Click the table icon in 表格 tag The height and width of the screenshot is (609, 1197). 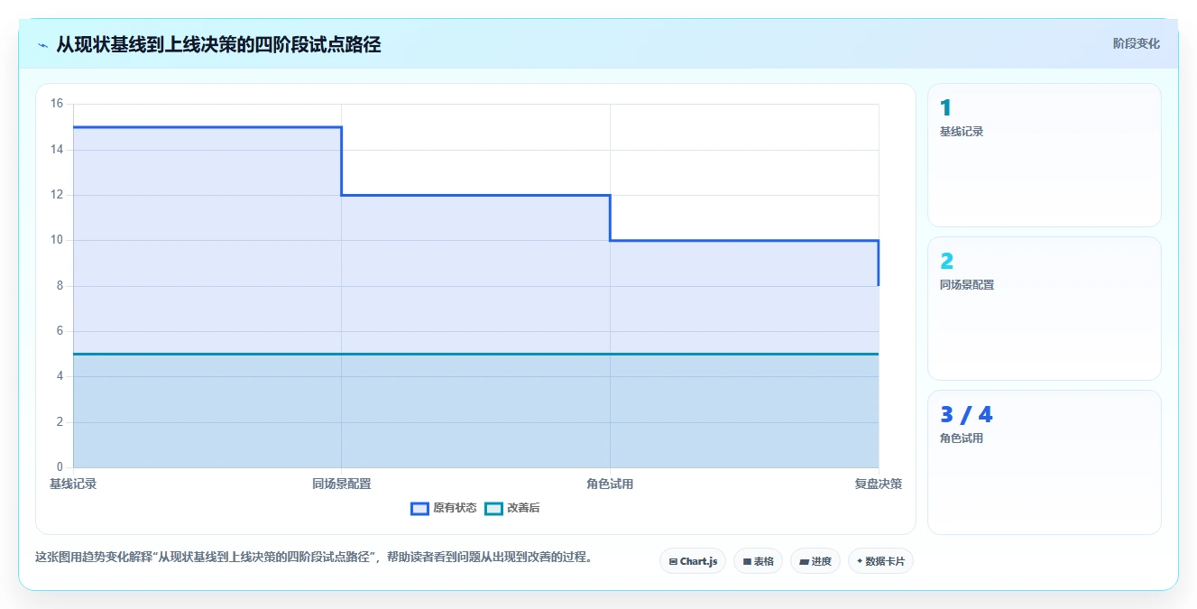[x=747, y=561]
